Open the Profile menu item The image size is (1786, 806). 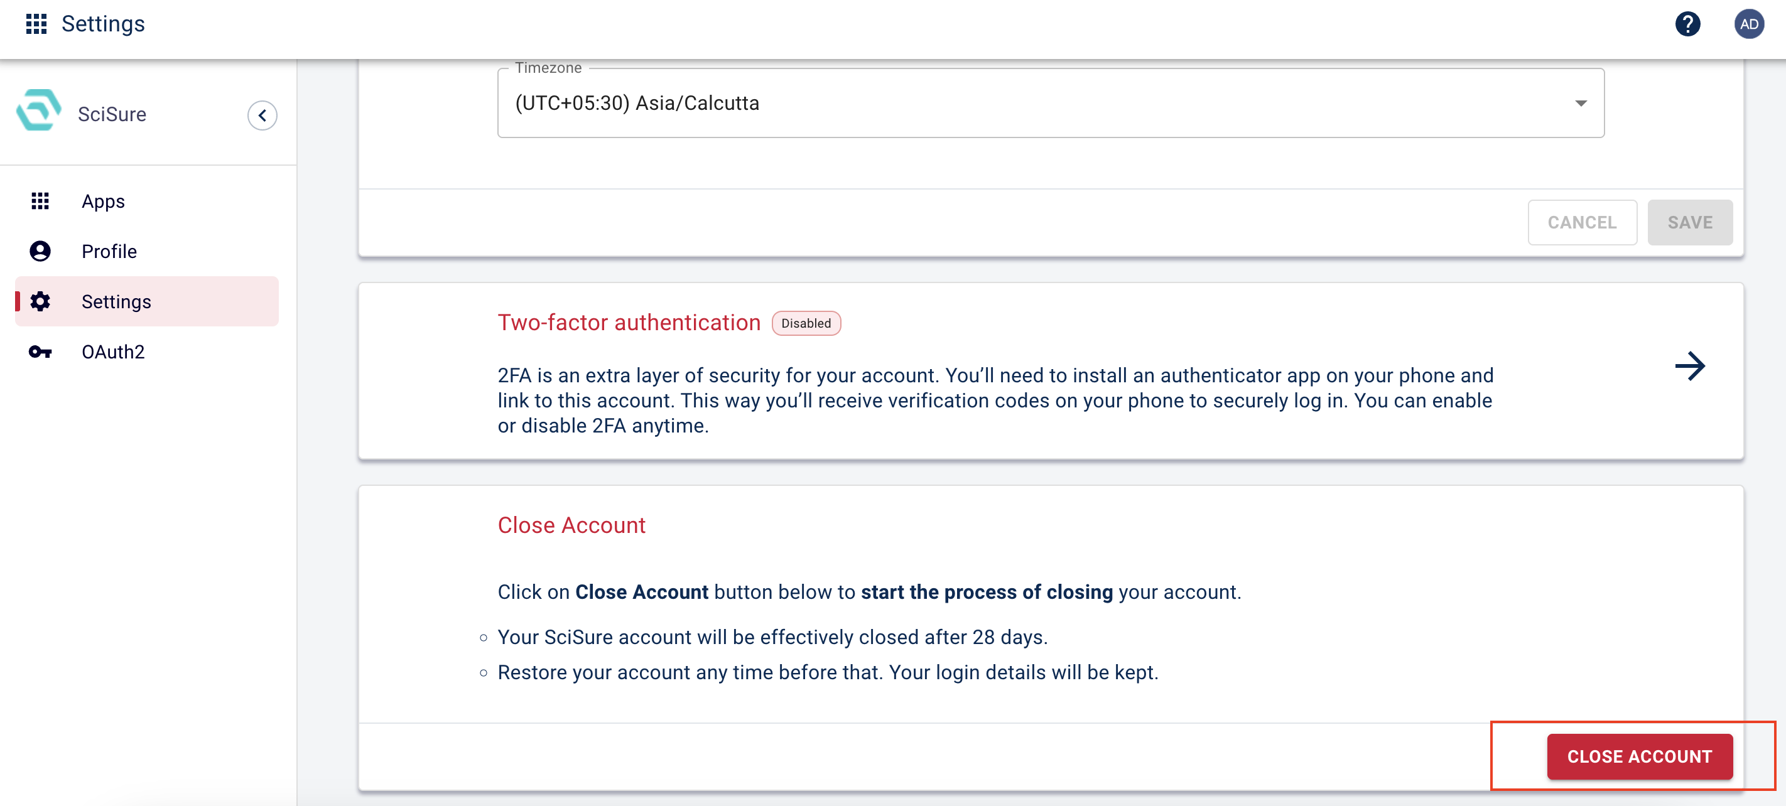click(x=109, y=251)
